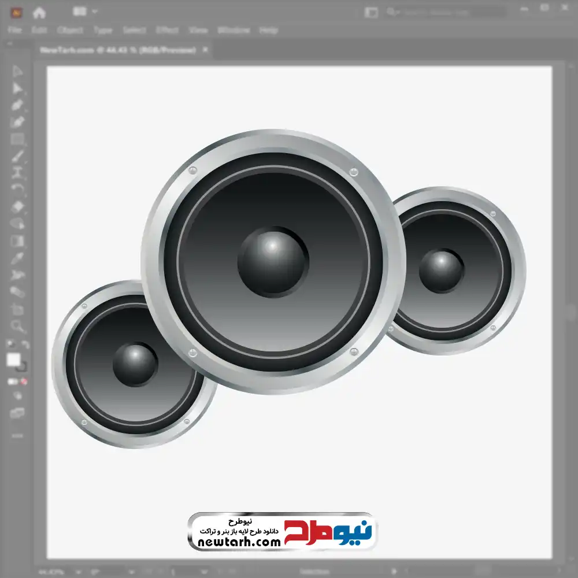The image size is (578, 578).
Task: Click the white Fill color swatch
Action: [13, 360]
